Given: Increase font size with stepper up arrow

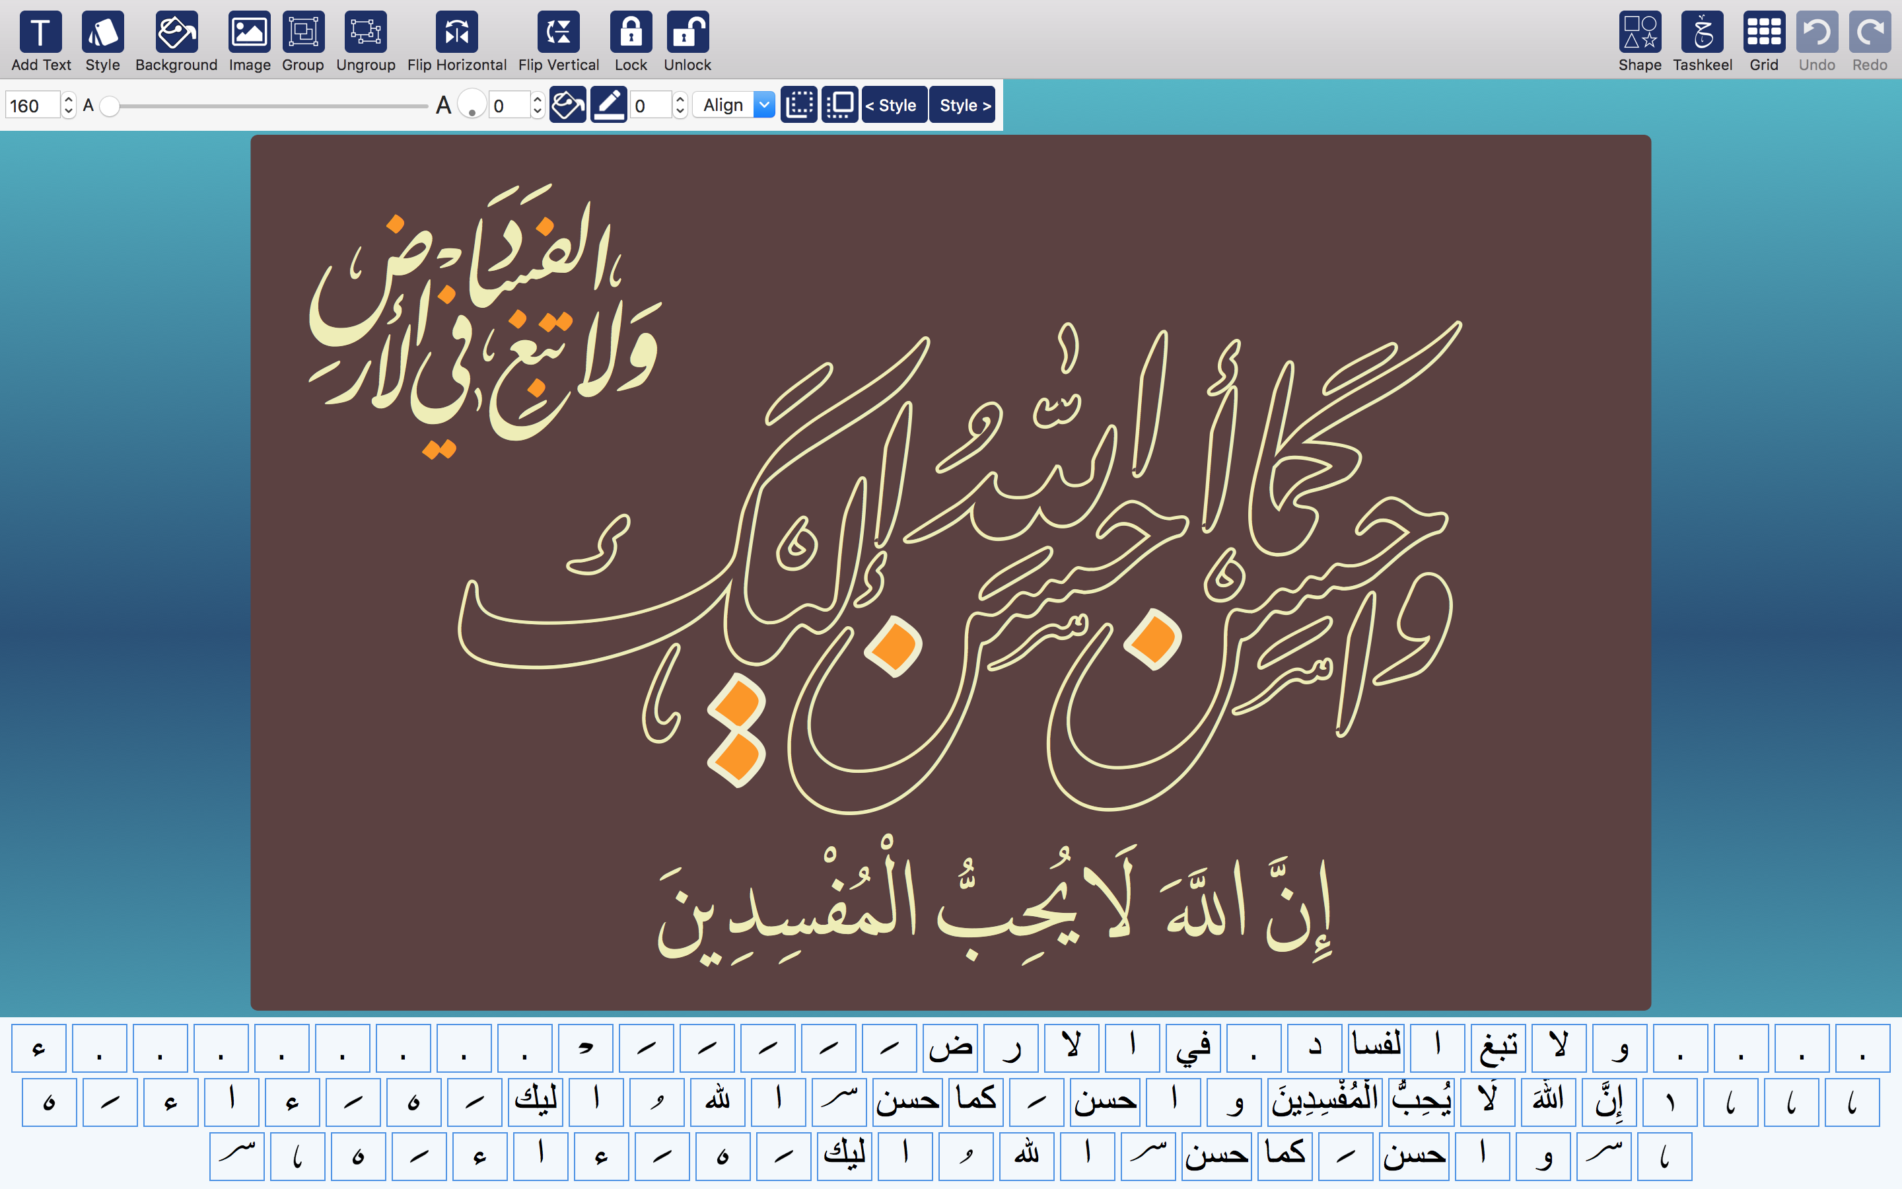Looking at the screenshot, I should coord(69,99).
